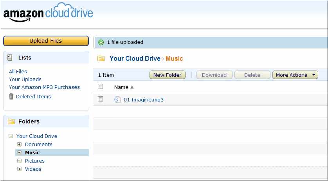This screenshot has height=181, width=328.
Task: Click the Download button
Action: [x=214, y=75]
